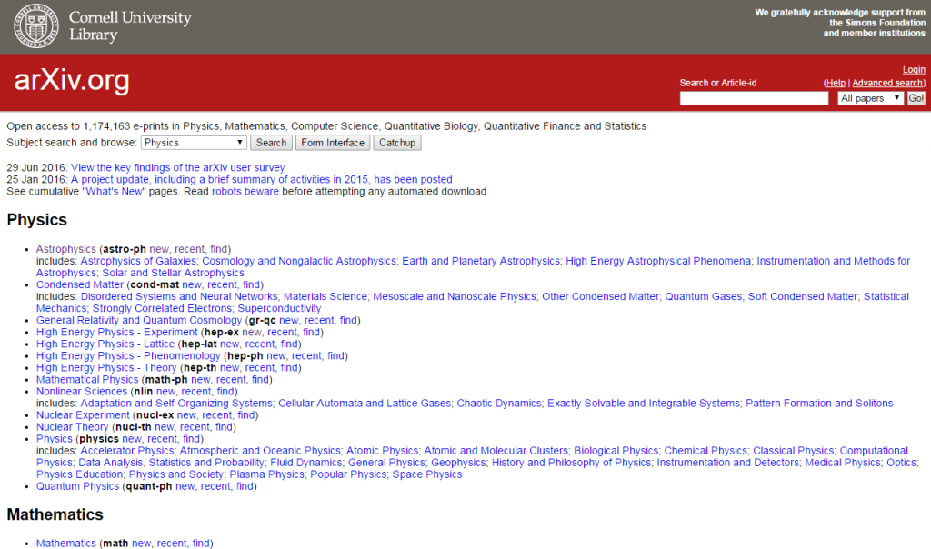The image size is (931, 549).
Task: Open Pattern Formation and Solitons
Action: click(819, 403)
